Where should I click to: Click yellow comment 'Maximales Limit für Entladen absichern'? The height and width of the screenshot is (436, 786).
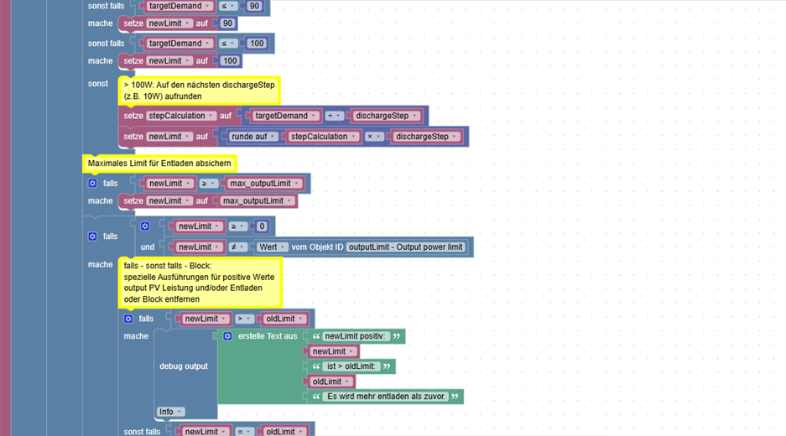[159, 163]
